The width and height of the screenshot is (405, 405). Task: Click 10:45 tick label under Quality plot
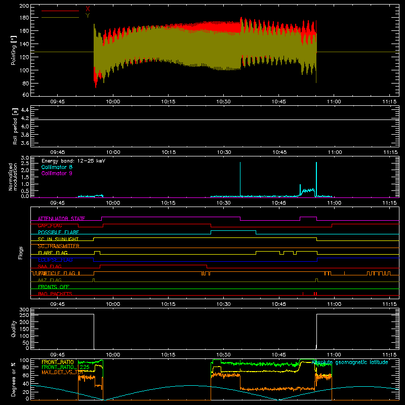pos(279,355)
